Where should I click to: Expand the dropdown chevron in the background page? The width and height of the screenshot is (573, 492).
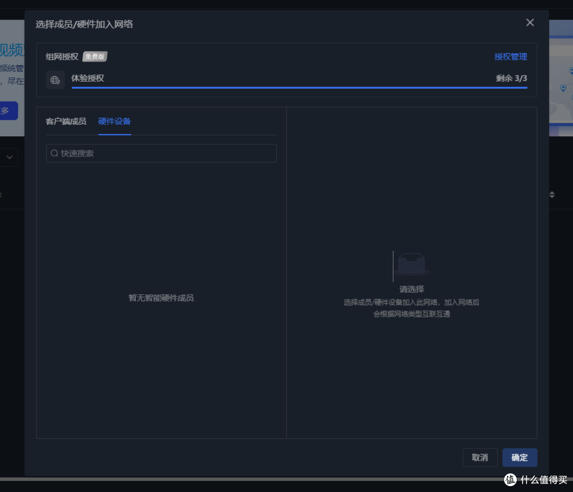(10, 158)
